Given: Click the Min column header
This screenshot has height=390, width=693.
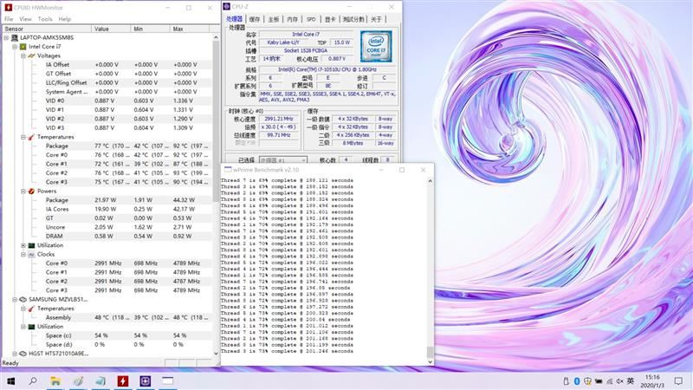Looking at the screenshot, I should click(x=150, y=29).
